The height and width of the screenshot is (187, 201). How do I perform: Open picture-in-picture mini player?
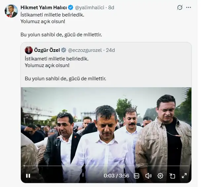tap(172, 176)
